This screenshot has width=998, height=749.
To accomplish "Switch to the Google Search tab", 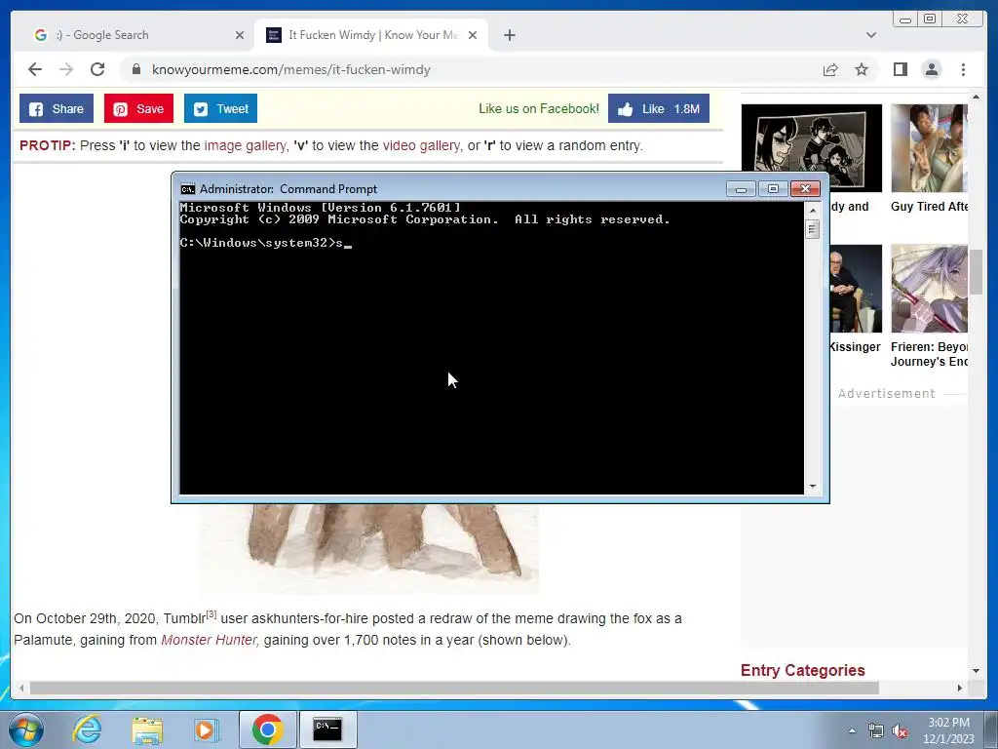I will tap(134, 35).
